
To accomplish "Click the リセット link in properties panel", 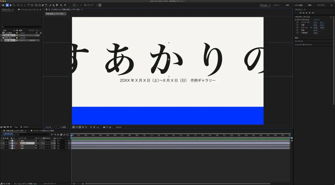I will pyautogui.click(x=316, y=20).
